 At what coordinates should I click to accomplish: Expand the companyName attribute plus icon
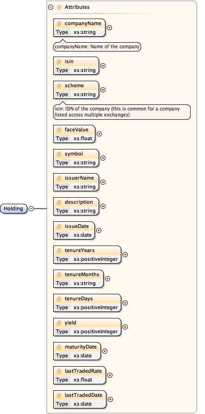click(x=109, y=27)
